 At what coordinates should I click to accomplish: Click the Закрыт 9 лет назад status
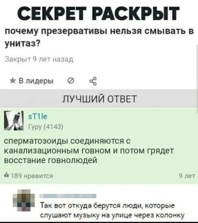(39, 59)
